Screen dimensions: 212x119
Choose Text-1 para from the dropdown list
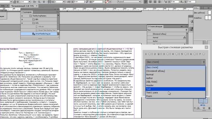click(175, 93)
